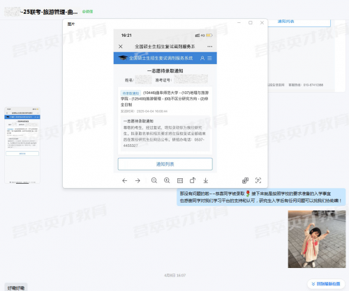
Task: Open the phone screenshot thumbnail on left
Action: tap(22, 145)
